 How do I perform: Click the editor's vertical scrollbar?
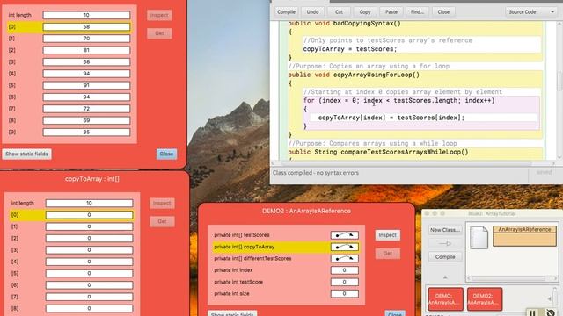pyautogui.click(x=559, y=90)
